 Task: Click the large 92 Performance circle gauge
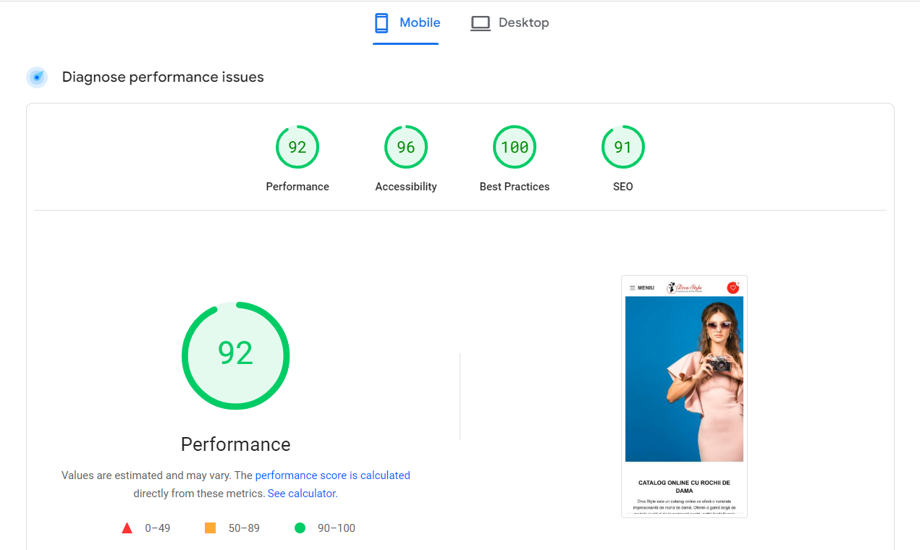235,355
